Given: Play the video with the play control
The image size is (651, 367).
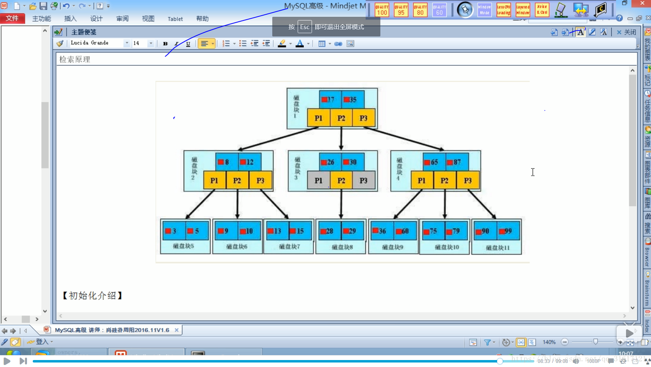Looking at the screenshot, I should point(7,361).
